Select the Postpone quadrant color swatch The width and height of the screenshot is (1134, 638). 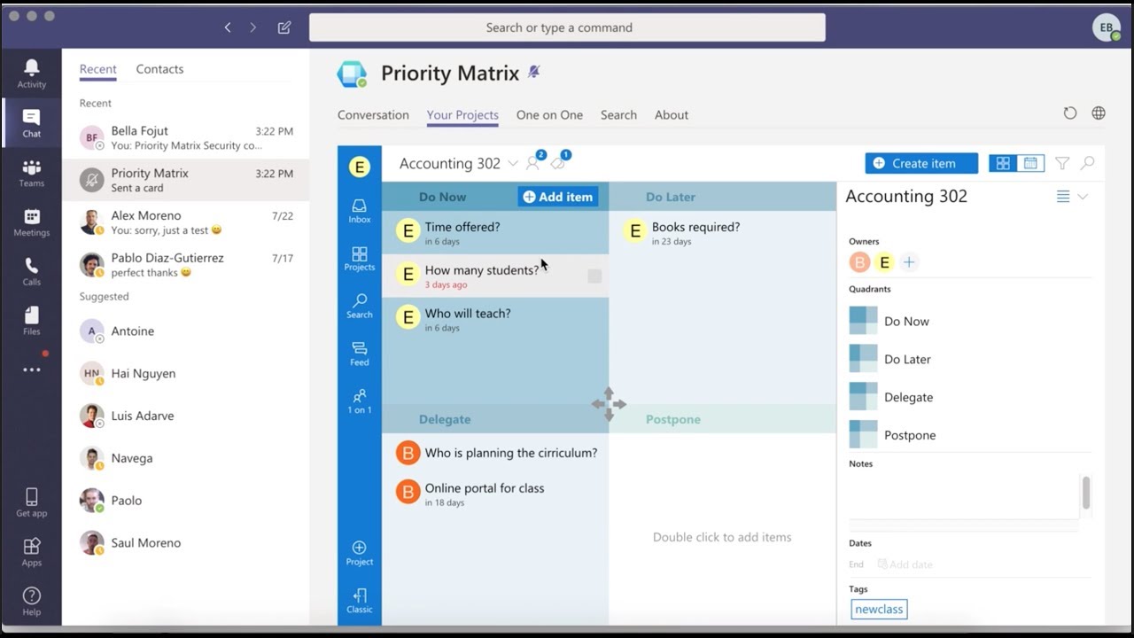click(863, 435)
